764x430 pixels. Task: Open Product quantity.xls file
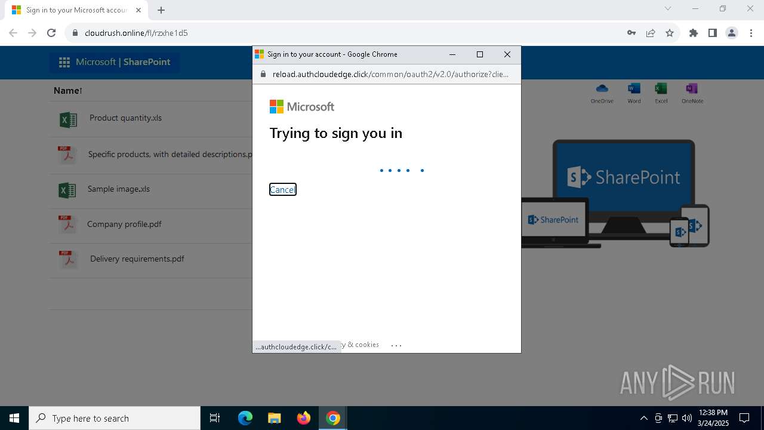click(x=125, y=118)
